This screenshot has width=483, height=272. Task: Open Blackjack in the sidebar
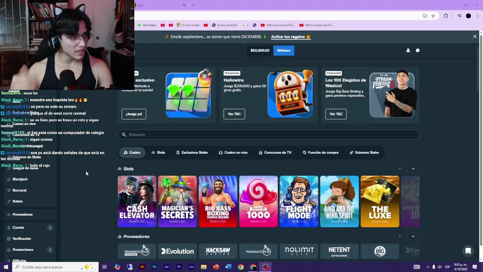[x=29, y=179]
